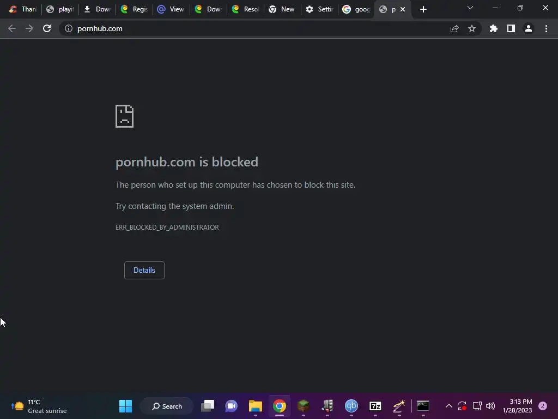
Task: Click the blocked-page heading text
Action: [x=187, y=162]
